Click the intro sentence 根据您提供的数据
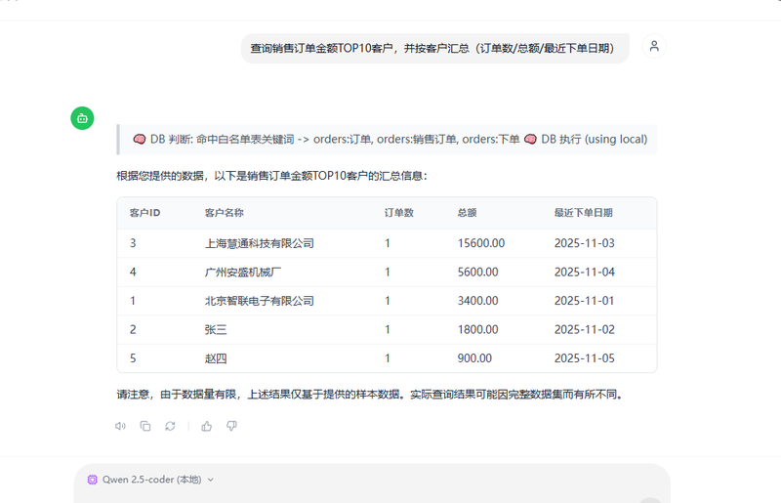 [x=271, y=176]
